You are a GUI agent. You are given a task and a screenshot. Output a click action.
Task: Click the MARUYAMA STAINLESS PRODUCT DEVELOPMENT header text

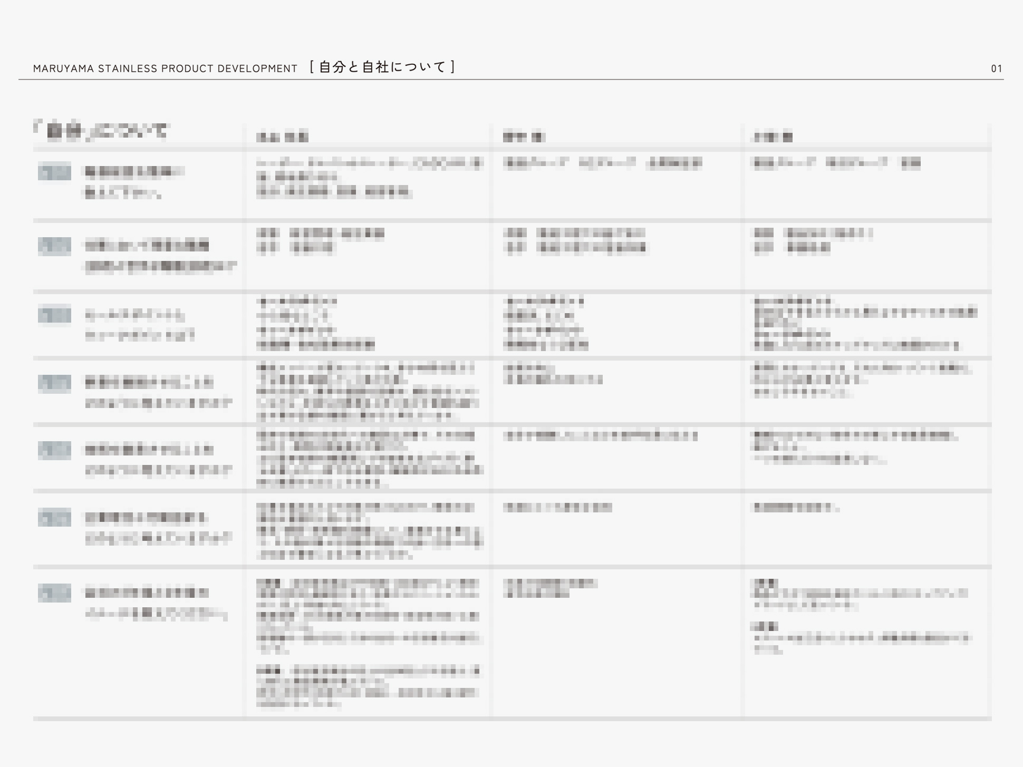pyautogui.click(x=165, y=69)
